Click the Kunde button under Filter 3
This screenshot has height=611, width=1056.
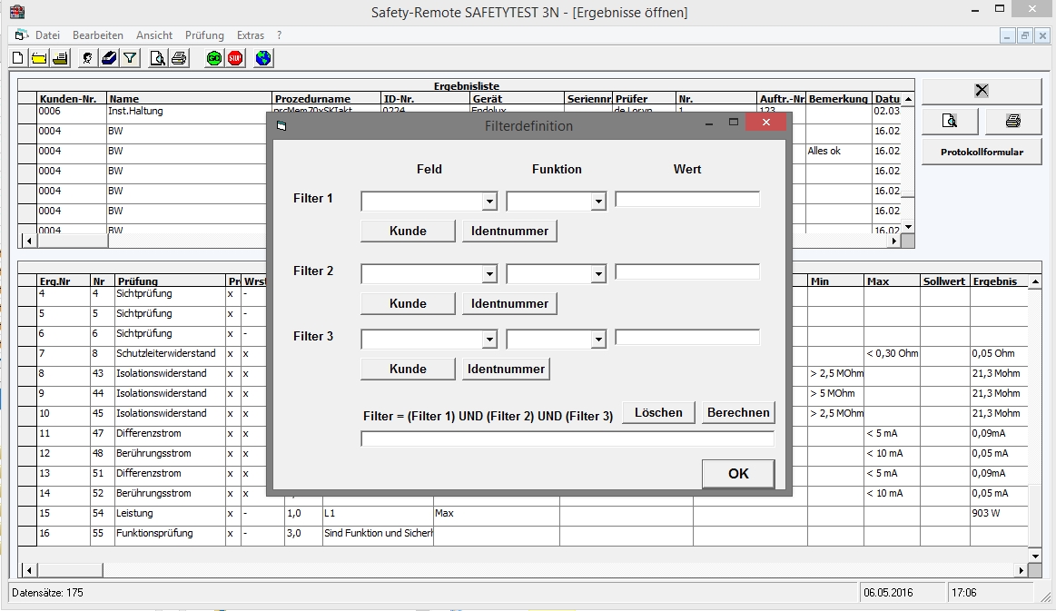[x=408, y=370]
